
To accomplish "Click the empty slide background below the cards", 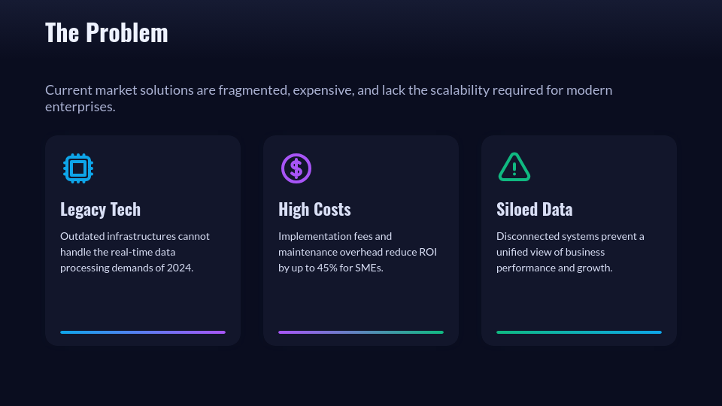I will click(361, 376).
